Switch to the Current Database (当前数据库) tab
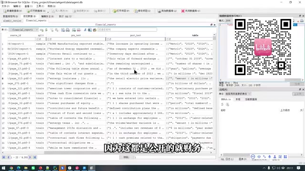Image resolution: width=305 pixels, height=171 pixels. pyautogui.click(x=251, y=99)
